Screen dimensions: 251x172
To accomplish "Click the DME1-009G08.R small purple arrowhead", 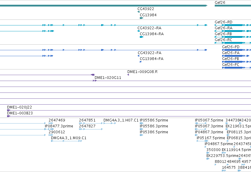I will point(128,75).
